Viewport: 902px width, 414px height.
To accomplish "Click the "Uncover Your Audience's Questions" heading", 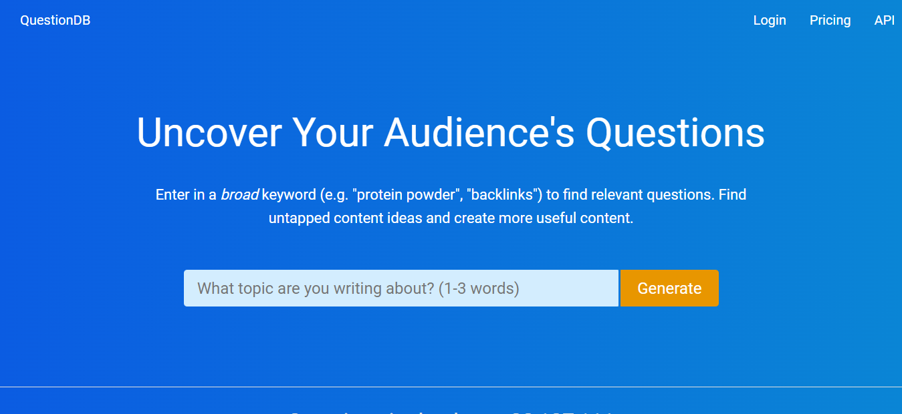I will click(451, 132).
